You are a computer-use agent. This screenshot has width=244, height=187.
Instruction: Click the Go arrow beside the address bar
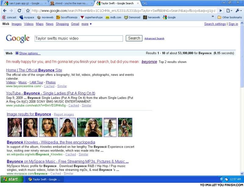tap(221, 11)
